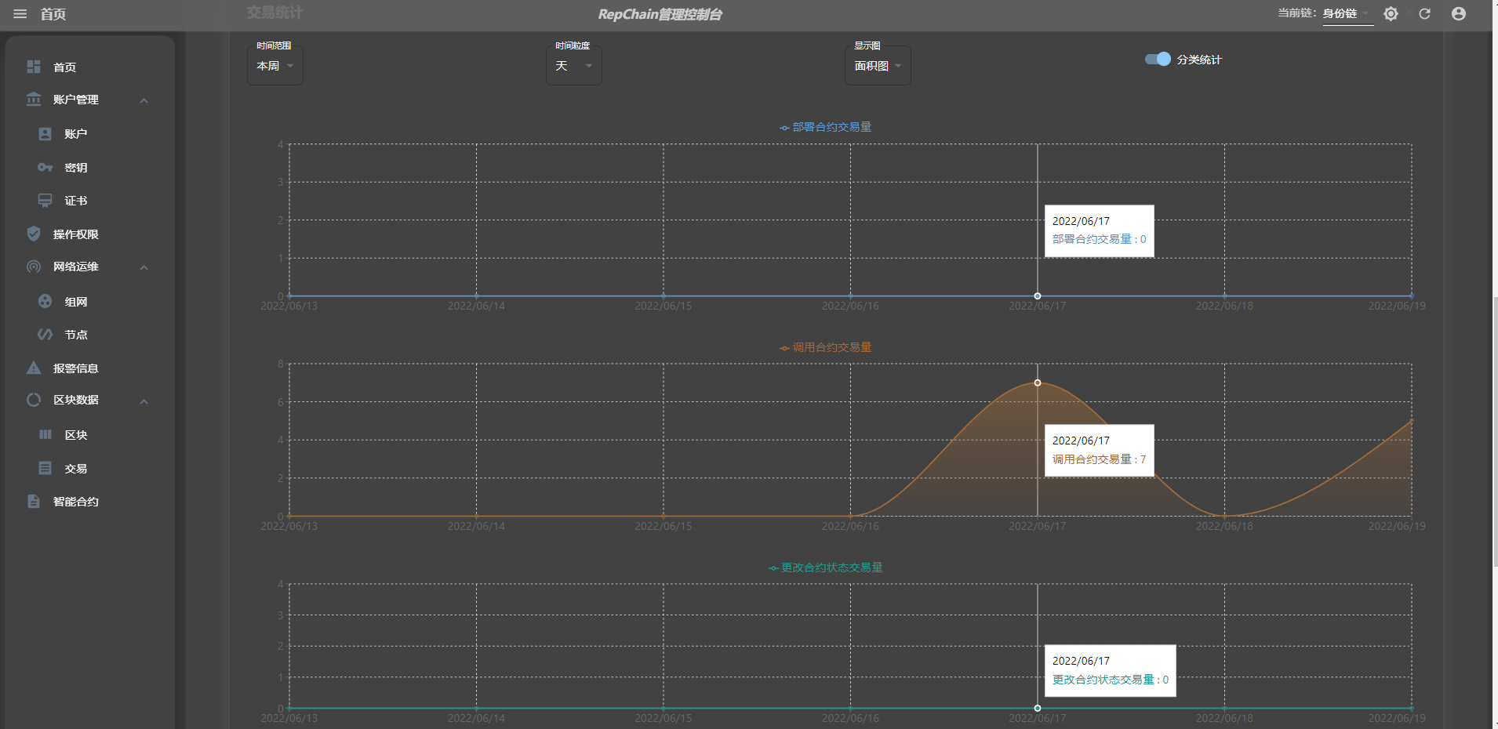This screenshot has height=729, width=1498.
Task: Click the 交易 transaction list icon
Action: coord(45,468)
